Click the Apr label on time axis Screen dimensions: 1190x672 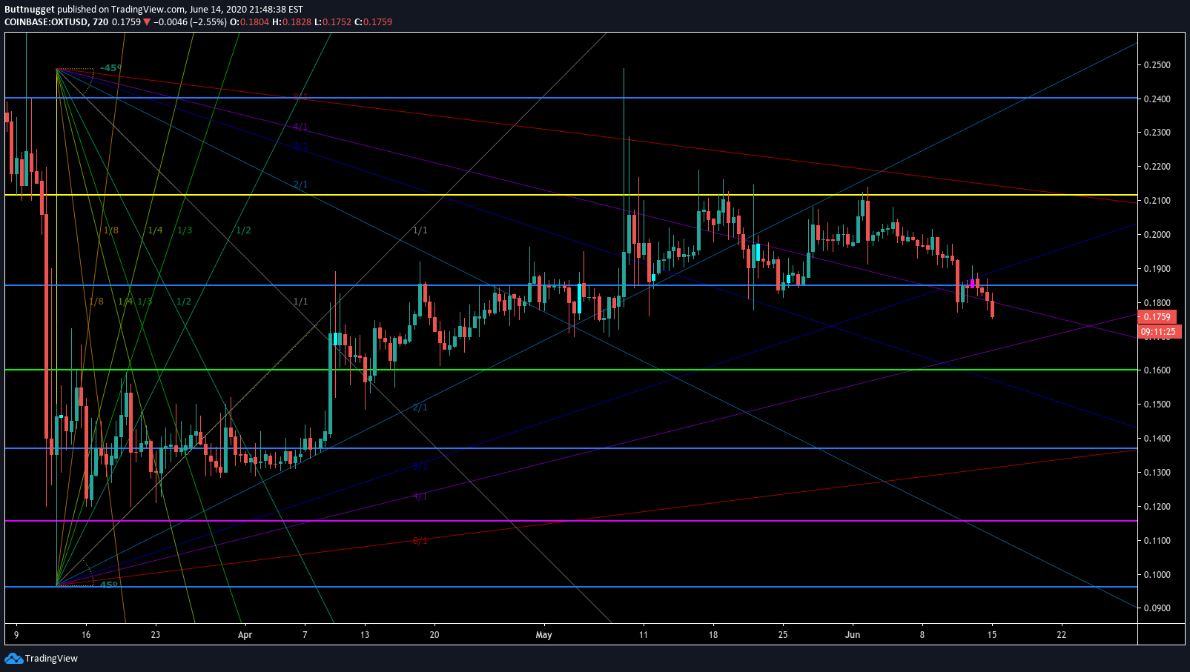245,635
